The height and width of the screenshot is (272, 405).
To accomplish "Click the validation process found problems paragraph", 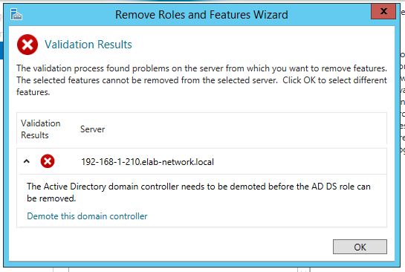I will tap(201, 80).
